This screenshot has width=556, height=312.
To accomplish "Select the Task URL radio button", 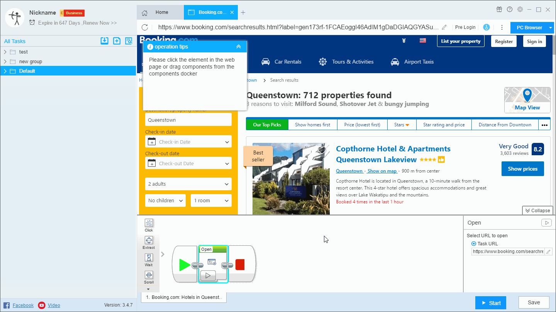I will pyautogui.click(x=474, y=244).
